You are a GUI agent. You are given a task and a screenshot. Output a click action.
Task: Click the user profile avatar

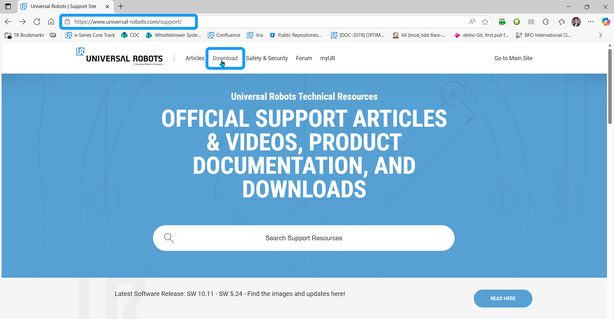click(576, 22)
